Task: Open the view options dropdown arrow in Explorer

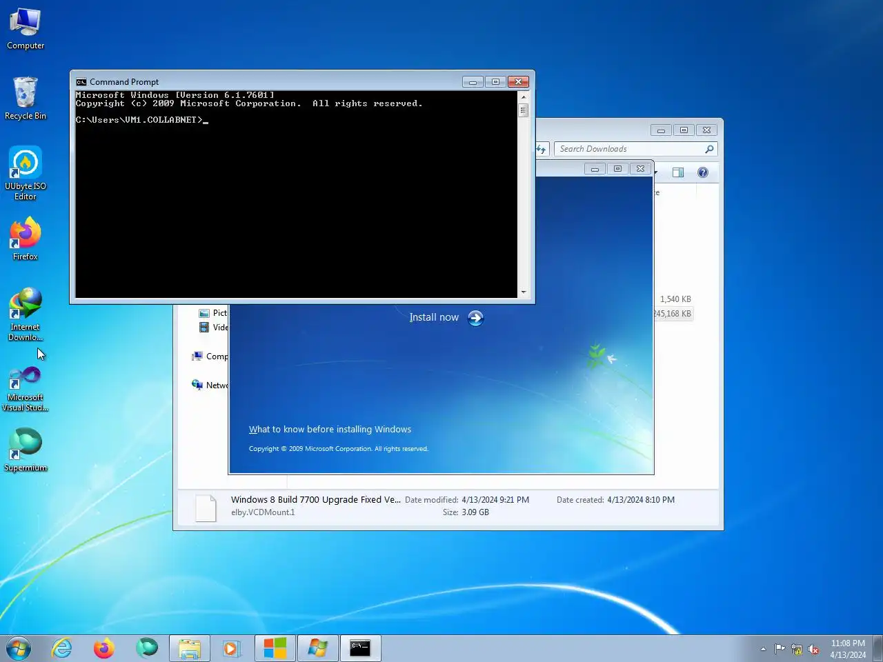Action: coord(656,172)
